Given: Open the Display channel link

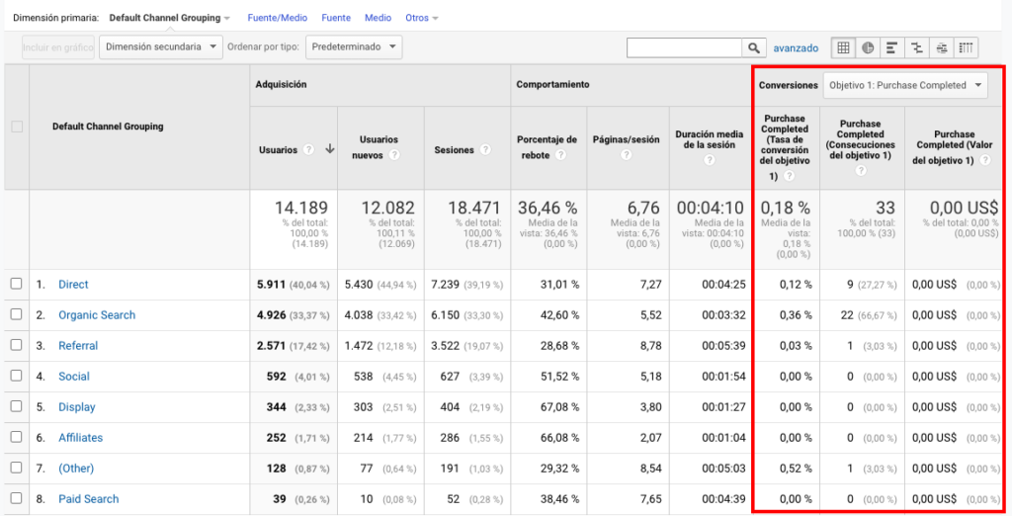Looking at the screenshot, I should point(77,407).
